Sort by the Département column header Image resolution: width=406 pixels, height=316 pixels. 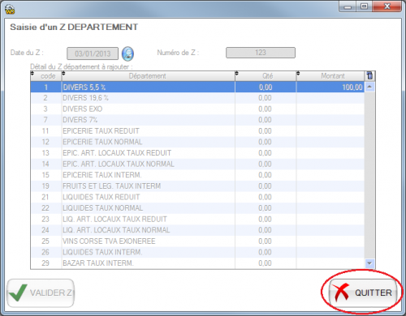tap(149, 76)
